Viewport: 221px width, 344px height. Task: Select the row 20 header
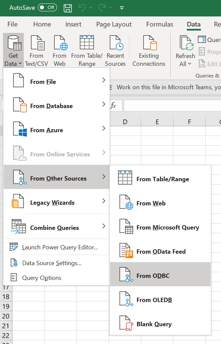pos(6,316)
